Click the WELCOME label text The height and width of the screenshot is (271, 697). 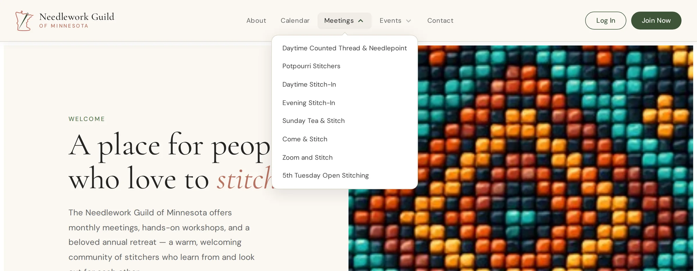pyautogui.click(x=87, y=119)
